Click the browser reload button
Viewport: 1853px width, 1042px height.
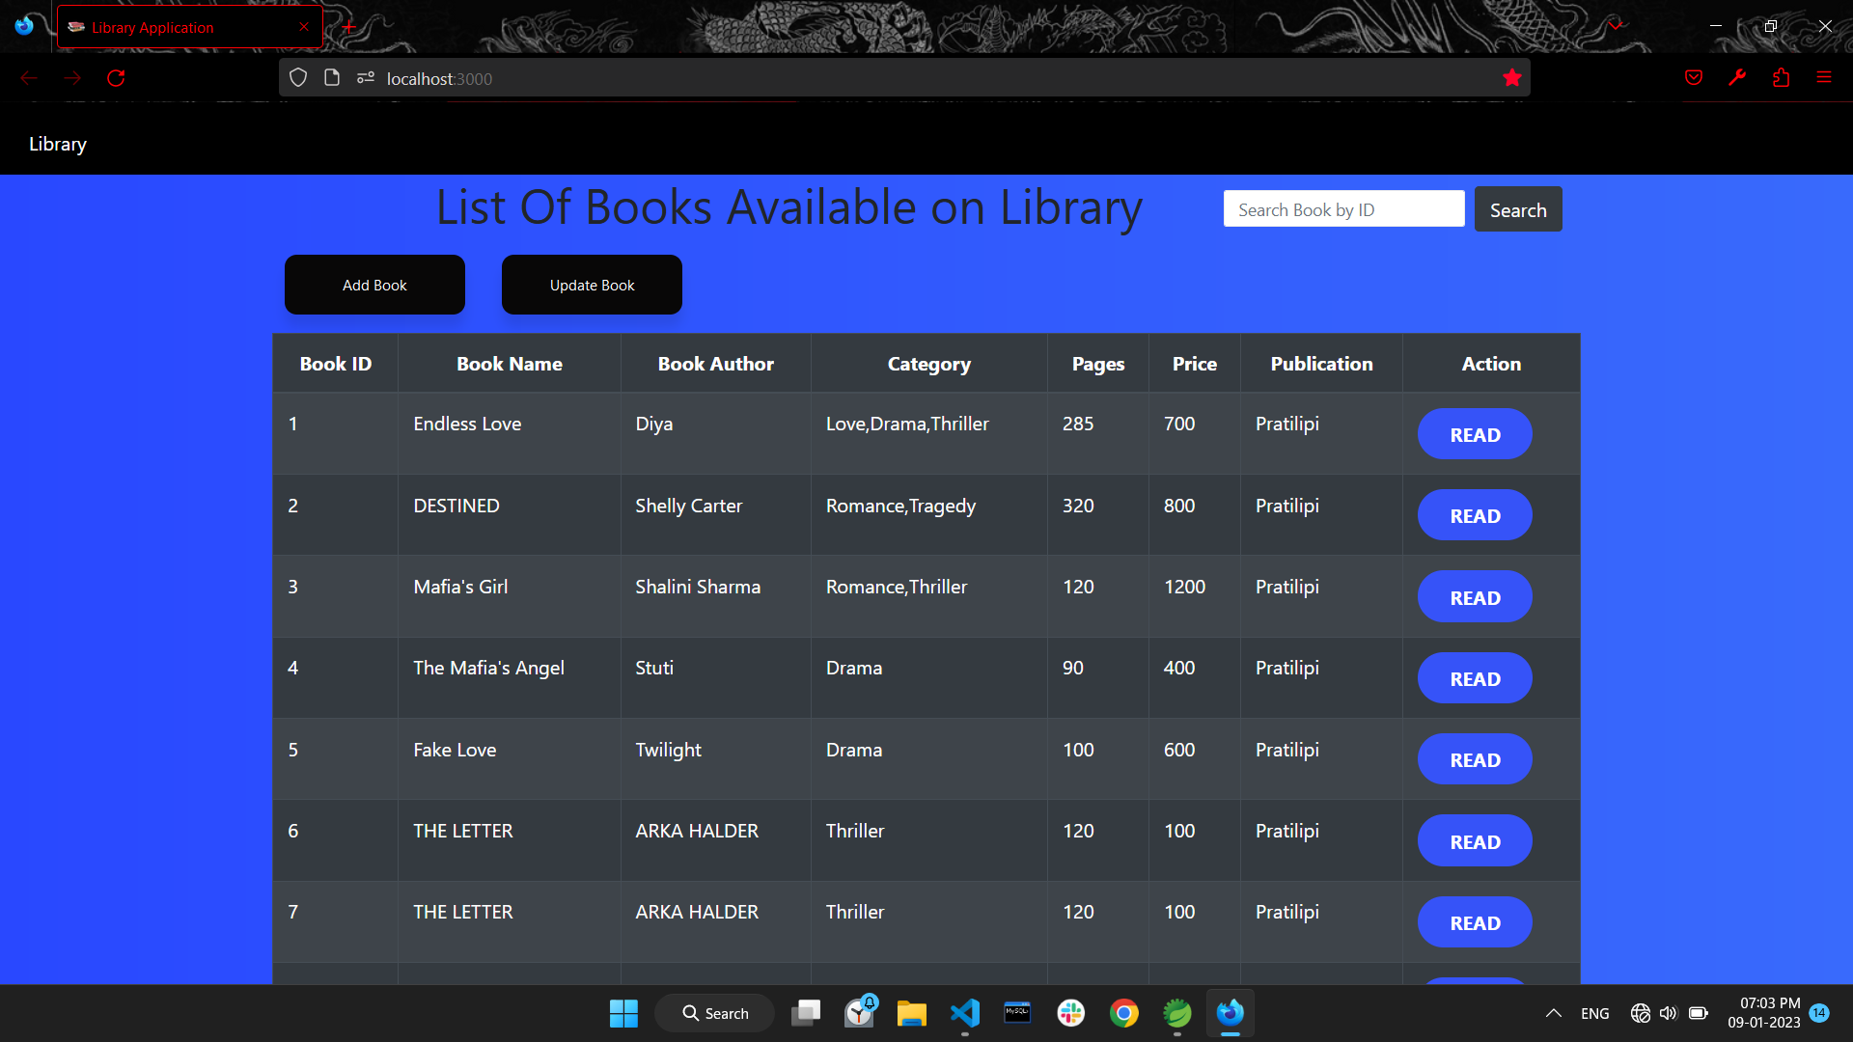pyautogui.click(x=116, y=78)
